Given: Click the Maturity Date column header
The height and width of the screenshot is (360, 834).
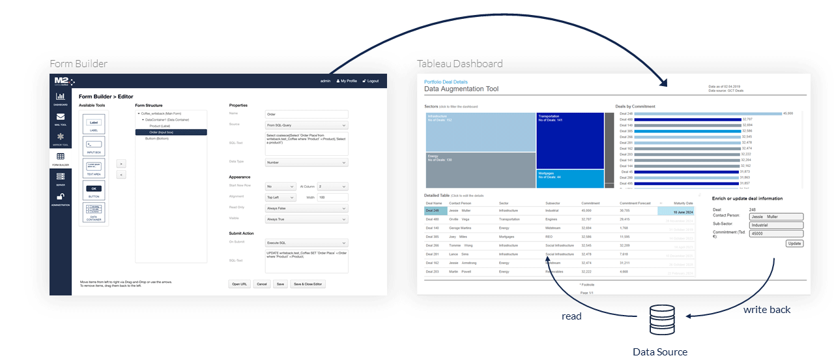Looking at the screenshot, I should [x=683, y=203].
